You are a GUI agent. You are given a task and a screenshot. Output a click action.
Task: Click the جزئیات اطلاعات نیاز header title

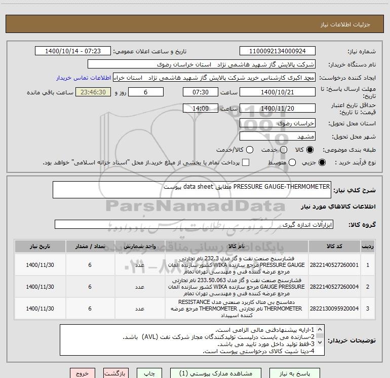(x=345, y=24)
